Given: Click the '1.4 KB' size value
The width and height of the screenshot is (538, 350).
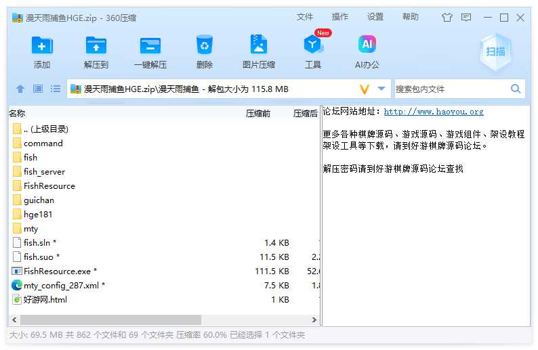Looking at the screenshot, I should tap(276, 243).
